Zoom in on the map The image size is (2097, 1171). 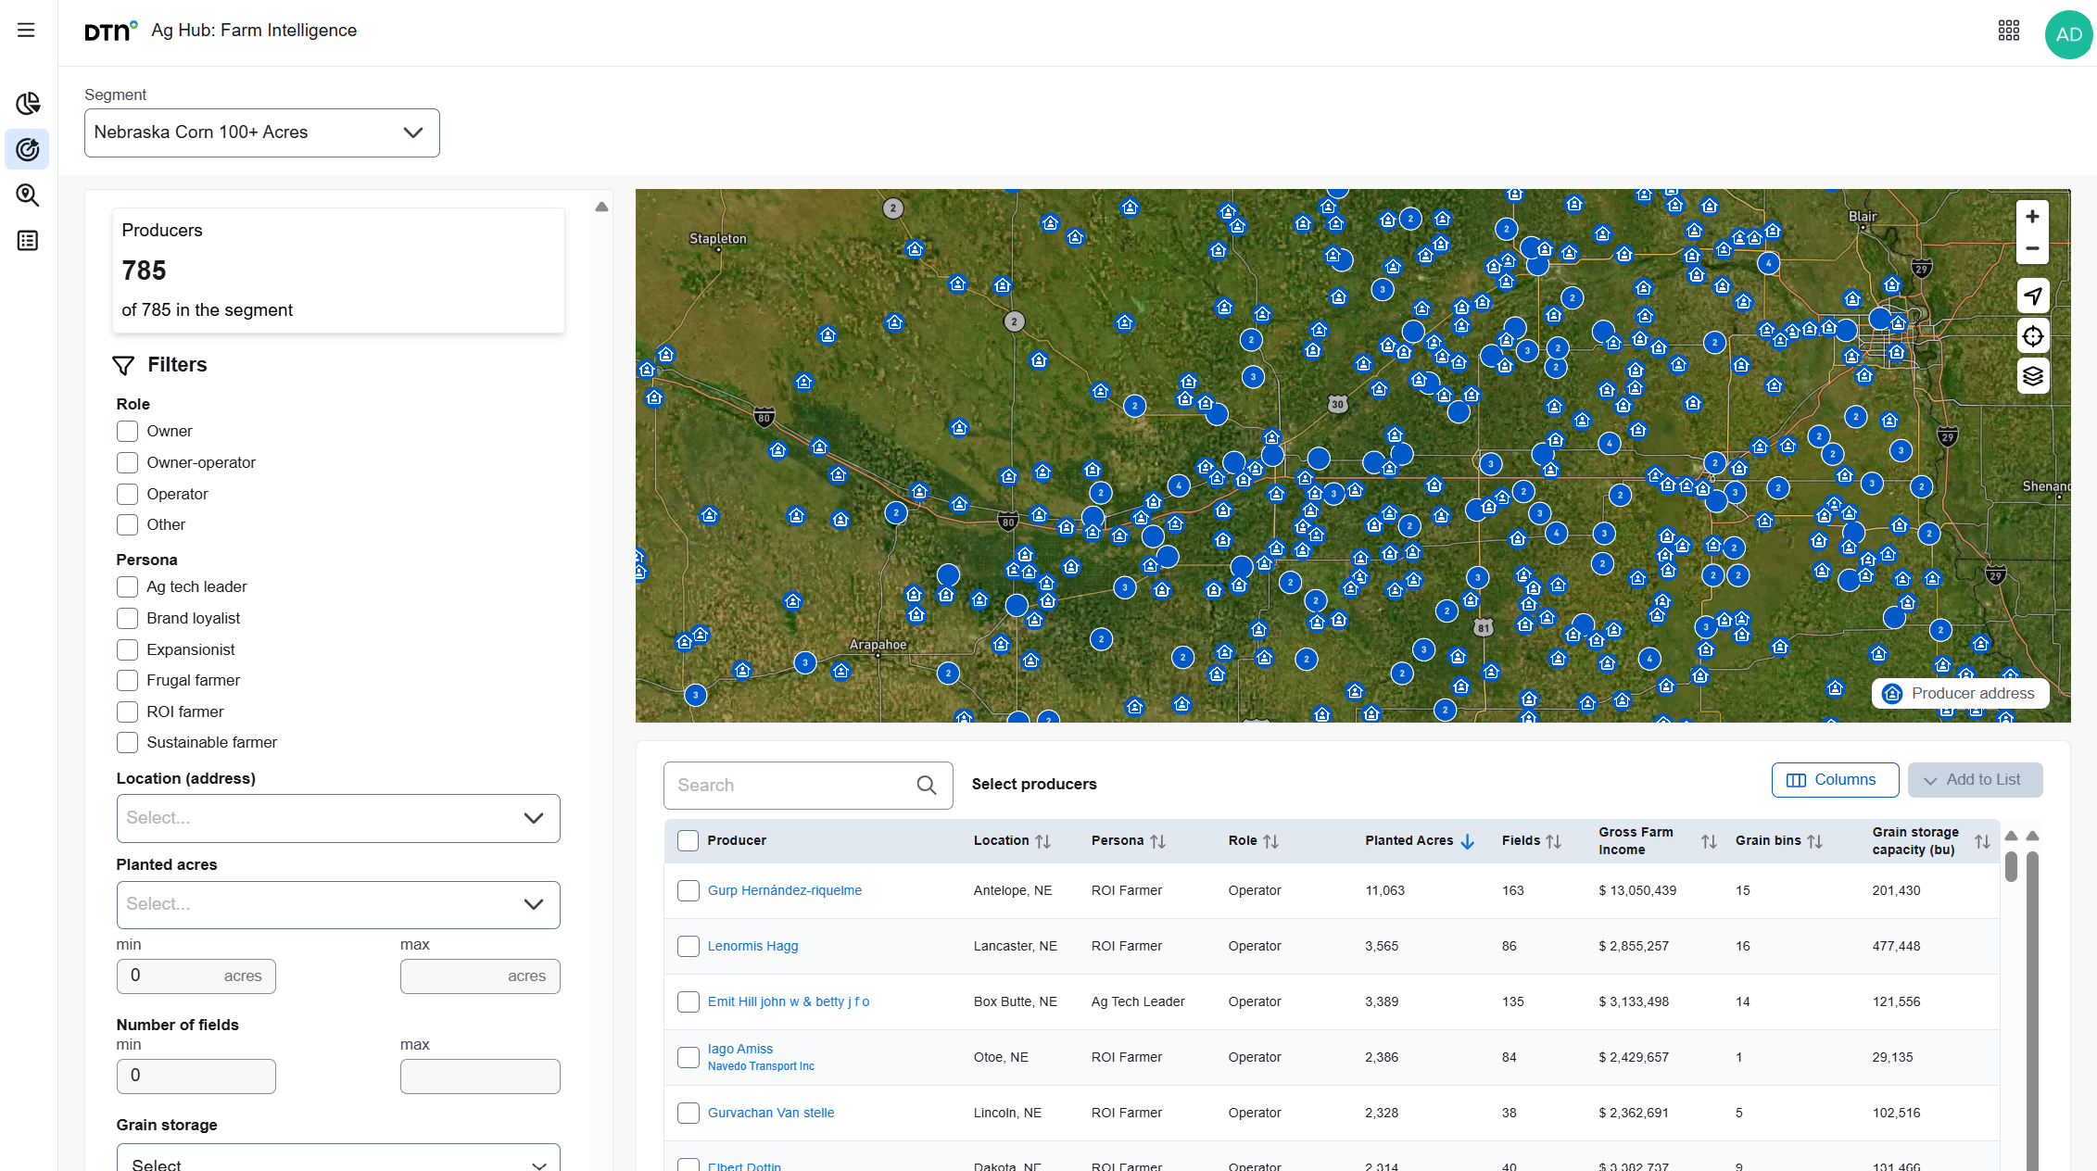(x=2032, y=217)
